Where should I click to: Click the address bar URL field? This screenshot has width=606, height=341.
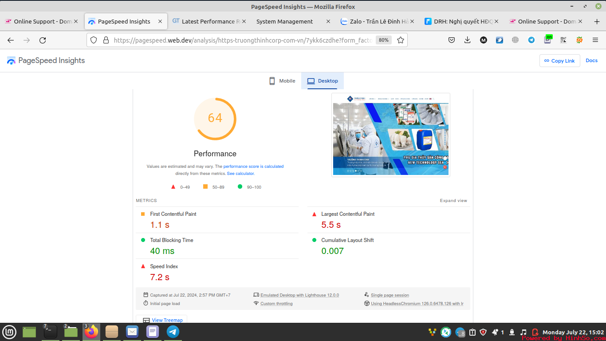tap(243, 40)
